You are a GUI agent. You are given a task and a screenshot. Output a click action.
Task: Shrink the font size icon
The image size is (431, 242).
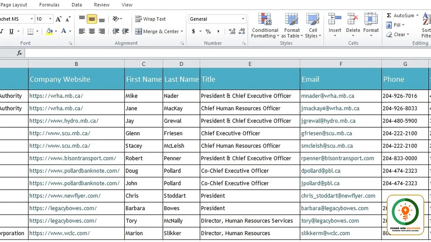[68, 19]
